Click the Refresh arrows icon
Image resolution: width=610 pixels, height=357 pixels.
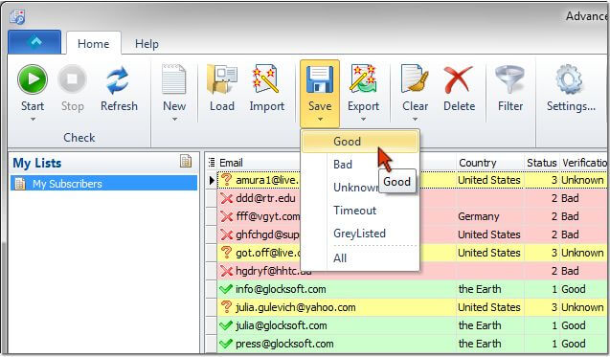[119, 80]
